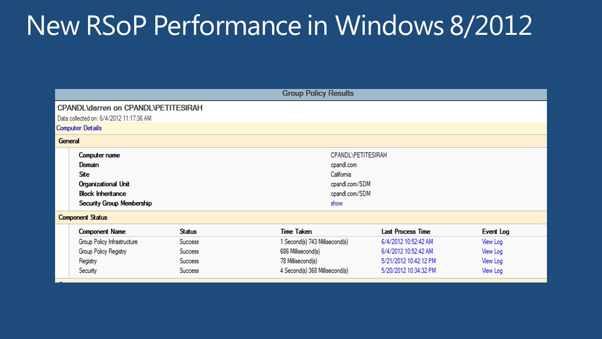Select the Organizational Unit value cpandl.com/SDM
602x339 pixels.
(x=351, y=184)
